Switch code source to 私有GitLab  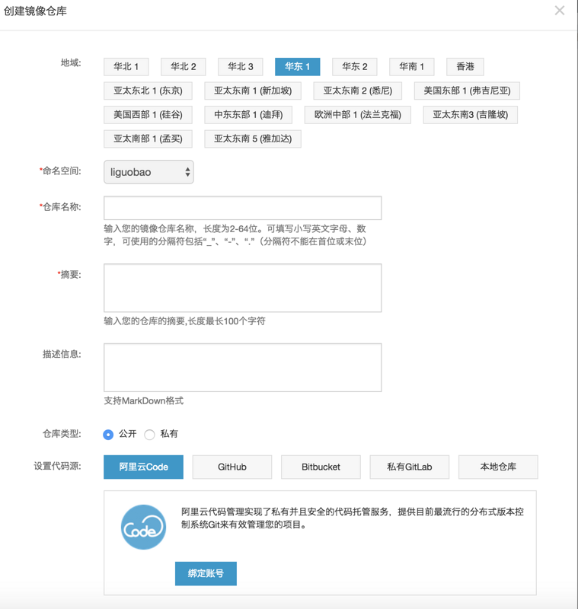click(410, 467)
